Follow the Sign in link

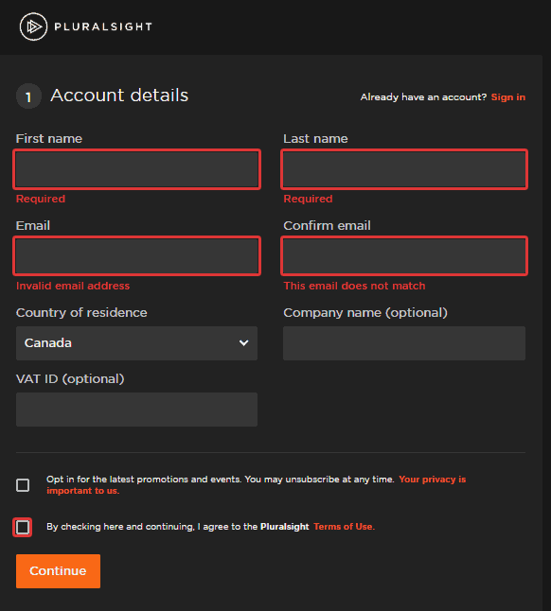pyautogui.click(x=507, y=97)
